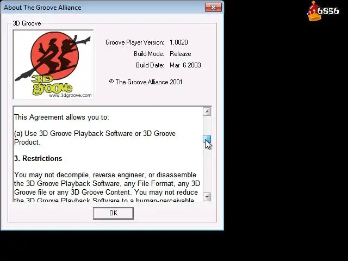Click the "Groove Player Version:" label
This screenshot has width=348, height=261.
point(135,42)
